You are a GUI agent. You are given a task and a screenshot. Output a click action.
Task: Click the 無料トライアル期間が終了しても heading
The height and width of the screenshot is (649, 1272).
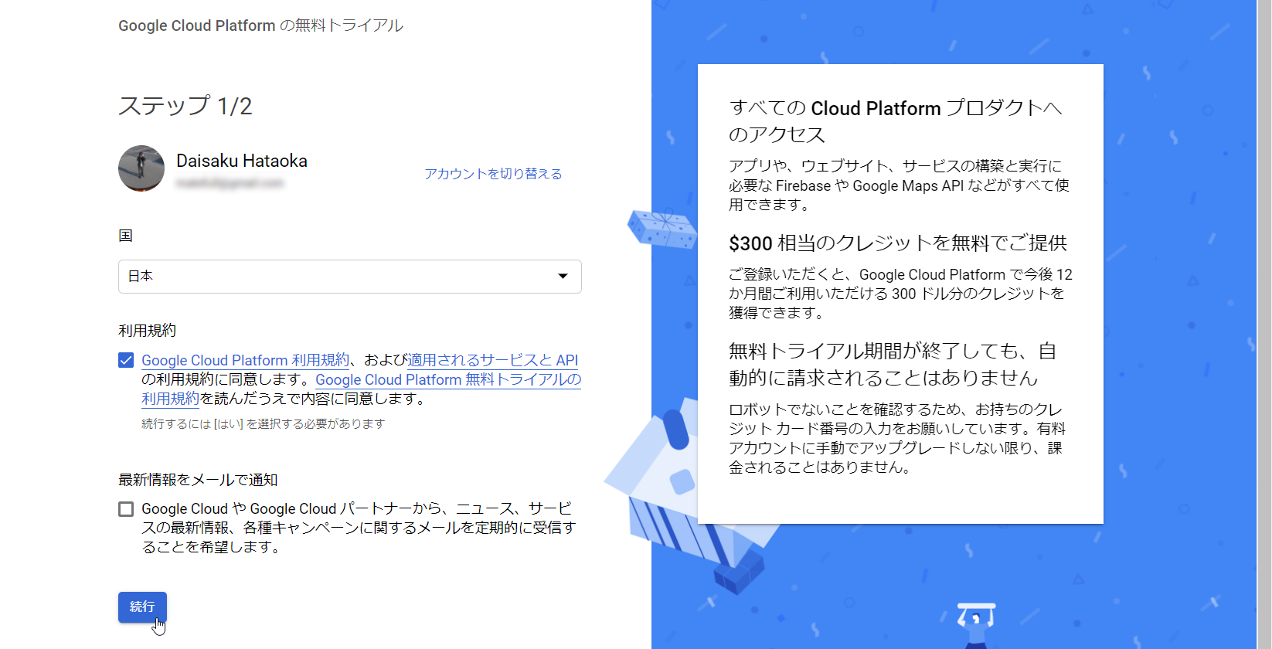[x=893, y=364]
